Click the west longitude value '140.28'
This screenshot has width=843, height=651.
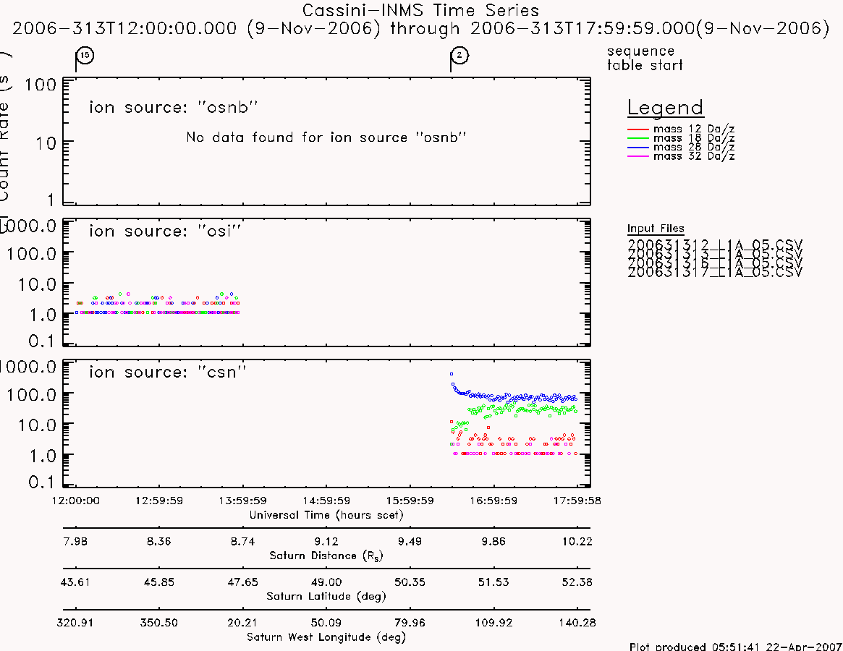(x=577, y=623)
